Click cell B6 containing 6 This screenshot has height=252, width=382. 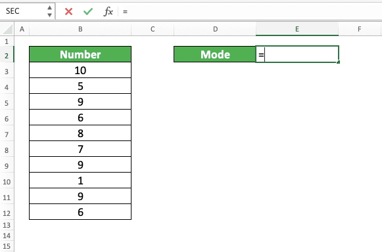(x=80, y=117)
